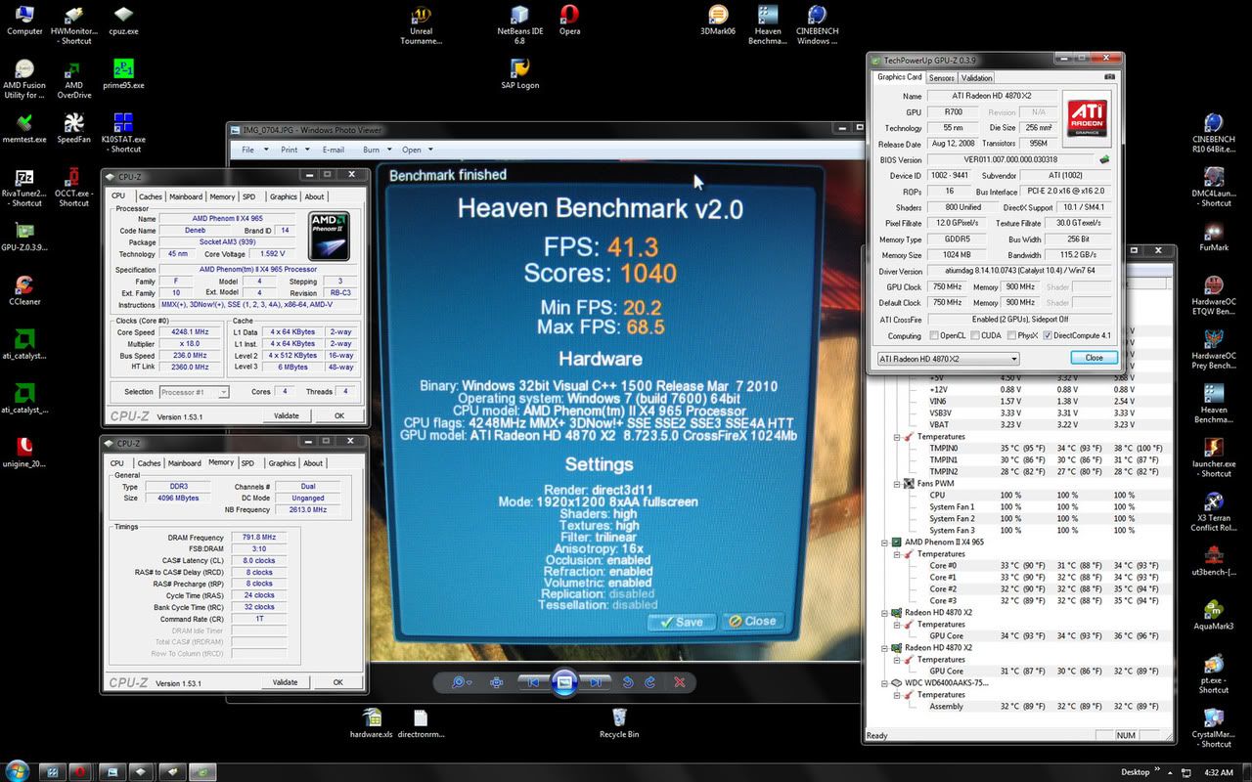Viewport: 1252px width, 782px height.
Task: Click the fit-to-window icon in Photo Viewer
Action: tap(496, 682)
